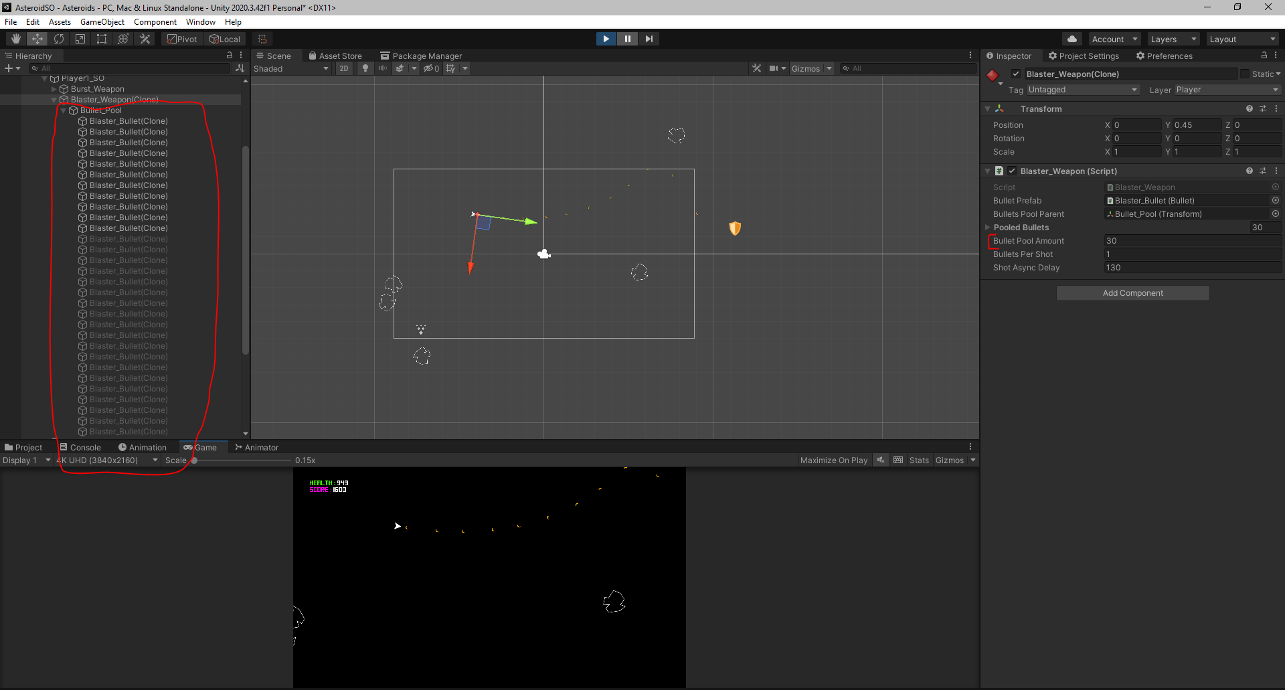
Task: Open the 4K UHD resolution dropdown
Action: (107, 460)
